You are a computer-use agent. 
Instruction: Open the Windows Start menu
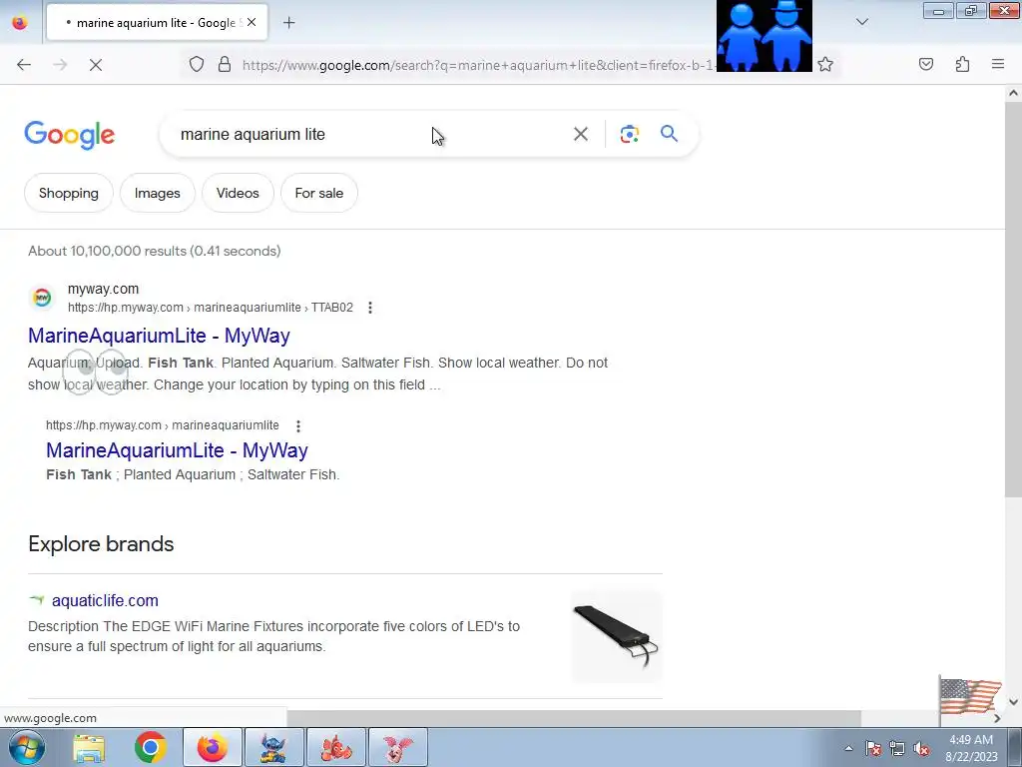click(26, 747)
